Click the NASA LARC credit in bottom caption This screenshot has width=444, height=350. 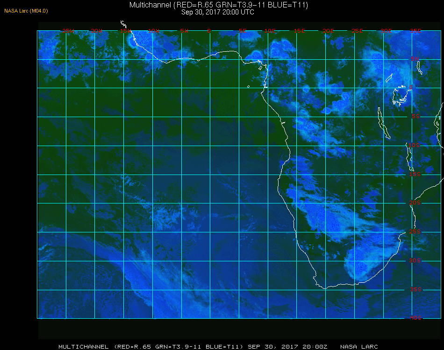(359, 347)
